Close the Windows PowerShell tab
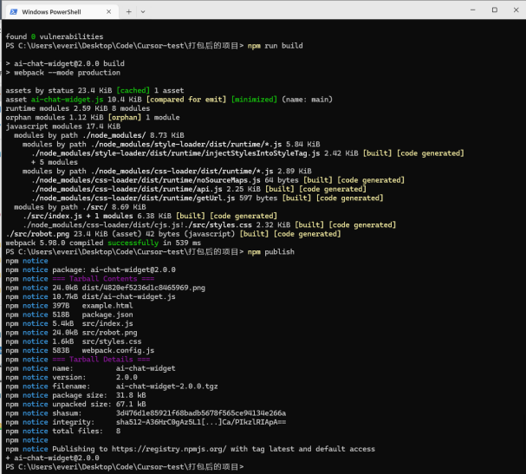This screenshot has height=474, width=526. point(108,12)
